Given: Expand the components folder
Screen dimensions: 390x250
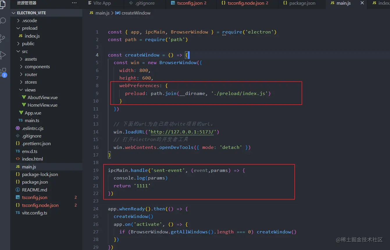Looking at the screenshot, I should (46, 67).
